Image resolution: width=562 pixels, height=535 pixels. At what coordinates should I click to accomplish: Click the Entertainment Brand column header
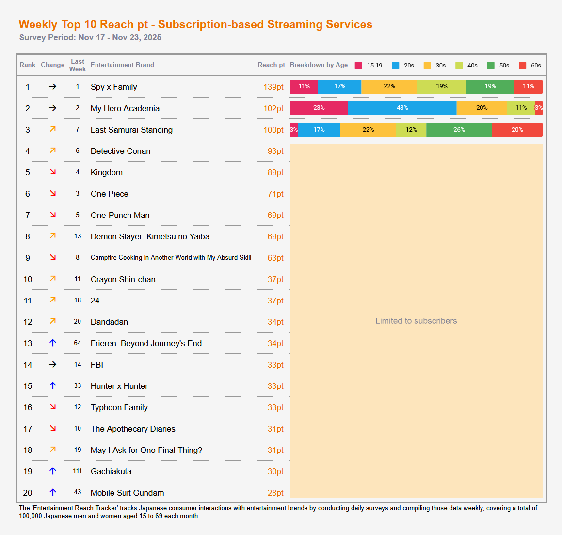[122, 65]
